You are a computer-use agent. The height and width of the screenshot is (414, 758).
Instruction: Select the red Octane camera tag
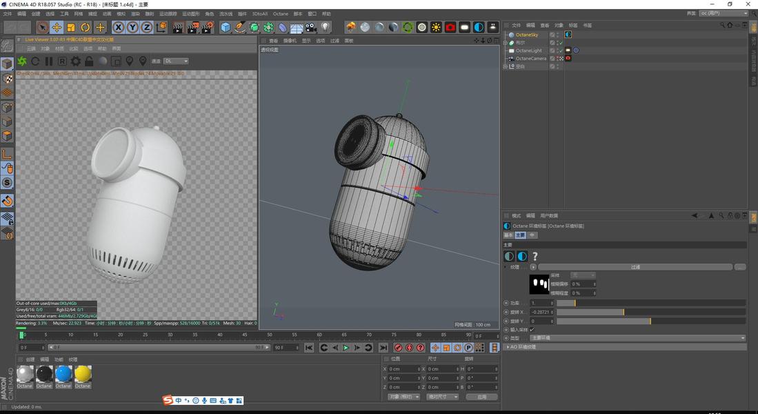point(568,59)
